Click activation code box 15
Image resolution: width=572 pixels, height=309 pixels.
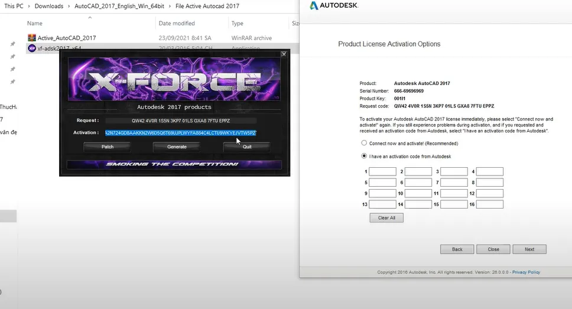(454, 204)
